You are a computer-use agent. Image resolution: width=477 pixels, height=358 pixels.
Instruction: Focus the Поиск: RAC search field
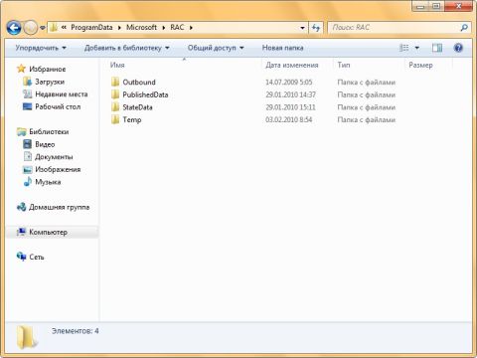pyautogui.click(x=395, y=28)
